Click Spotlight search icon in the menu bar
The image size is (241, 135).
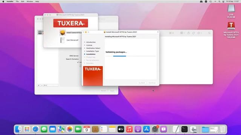[219, 1]
